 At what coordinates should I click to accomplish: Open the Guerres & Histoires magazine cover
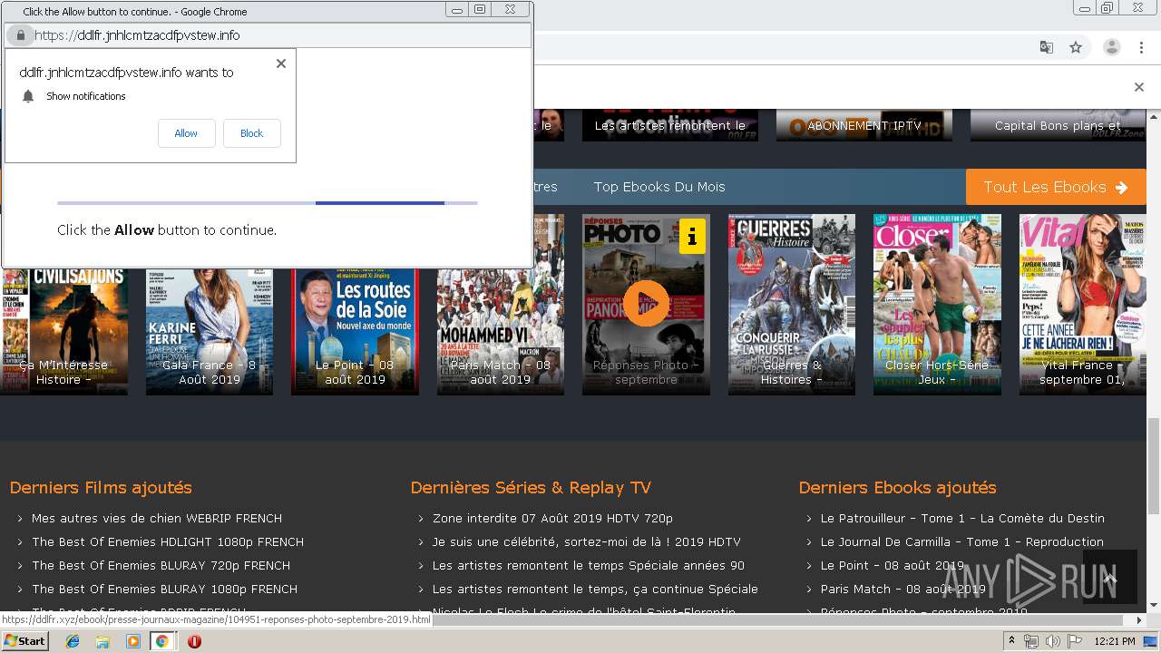(792, 305)
